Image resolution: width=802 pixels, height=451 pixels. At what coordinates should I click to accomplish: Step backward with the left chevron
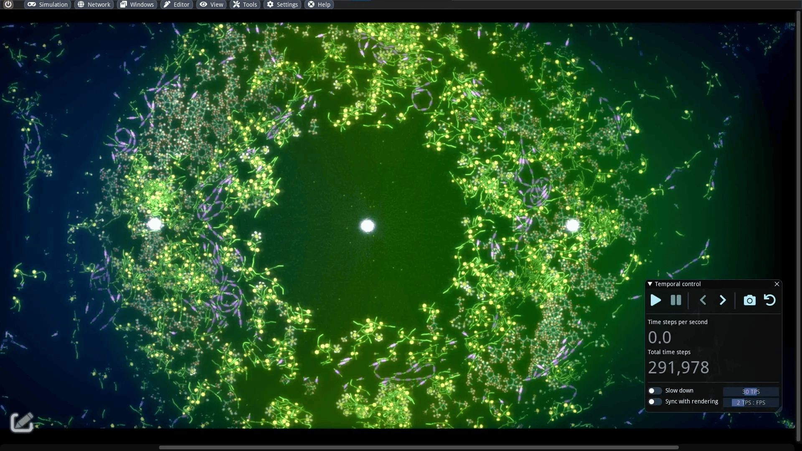(x=703, y=300)
